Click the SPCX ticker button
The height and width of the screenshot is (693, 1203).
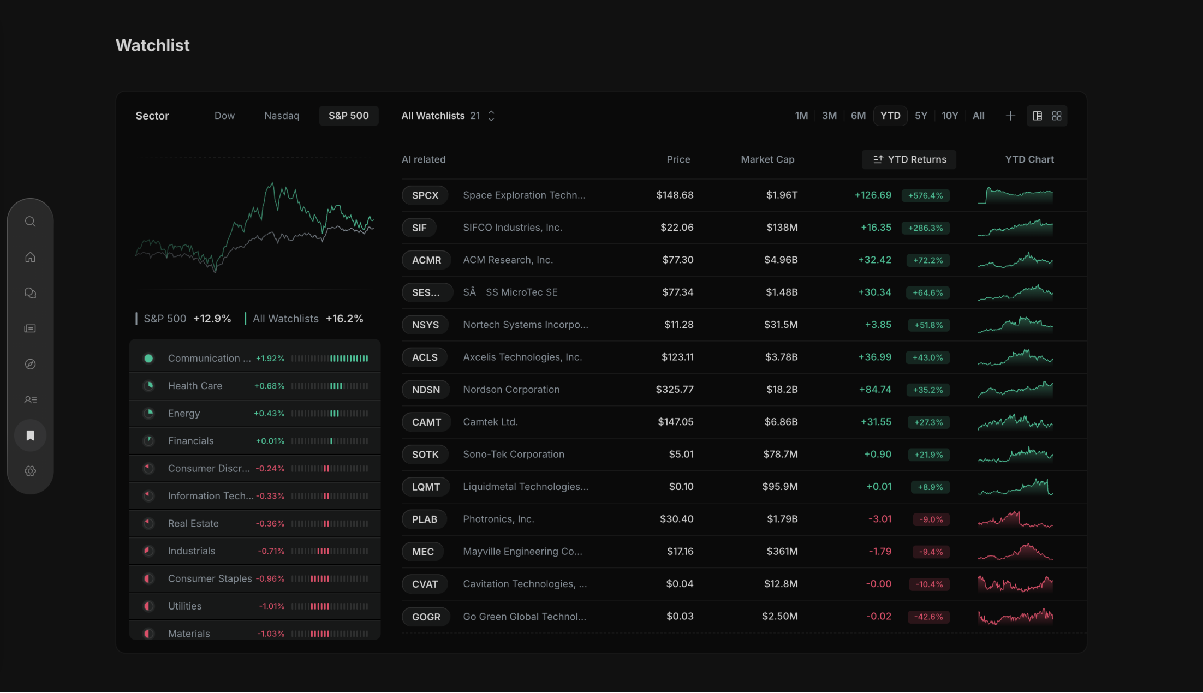click(x=425, y=195)
